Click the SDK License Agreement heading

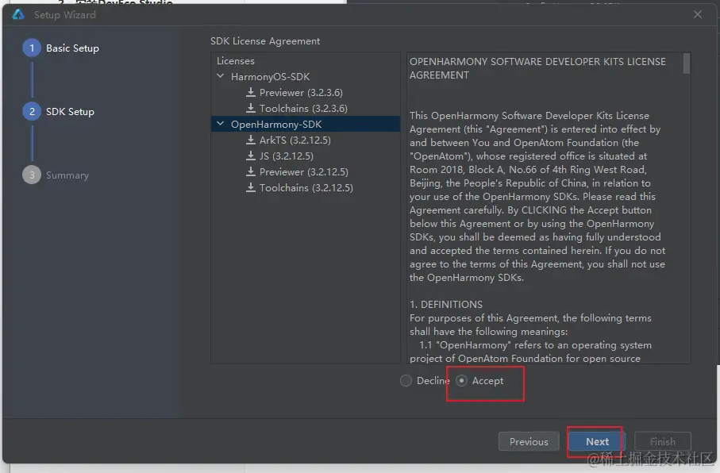tap(265, 40)
